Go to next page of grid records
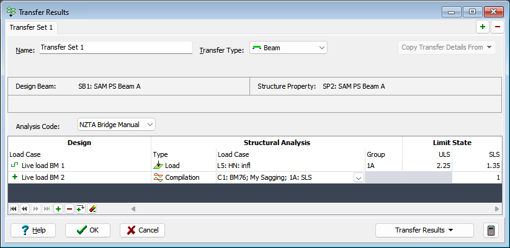Image resolution: width=510 pixels, height=248 pixels. [x=36, y=209]
